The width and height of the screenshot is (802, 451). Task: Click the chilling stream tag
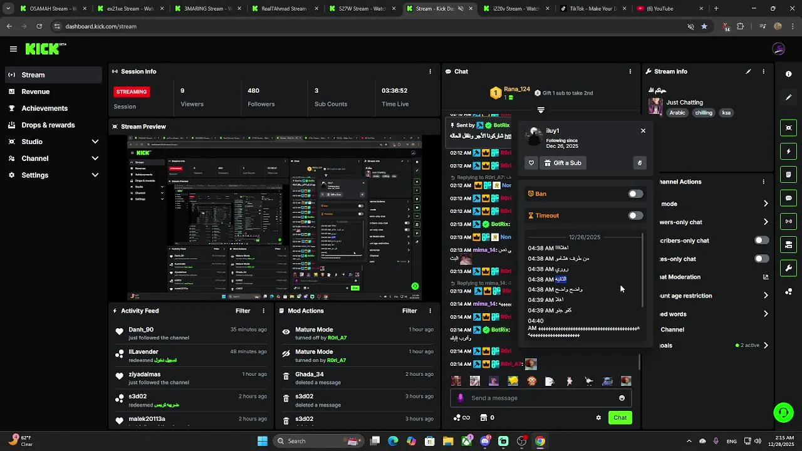click(704, 113)
